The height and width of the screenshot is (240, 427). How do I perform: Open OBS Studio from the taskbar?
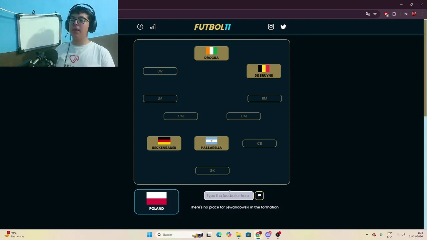pyautogui.click(x=278, y=235)
